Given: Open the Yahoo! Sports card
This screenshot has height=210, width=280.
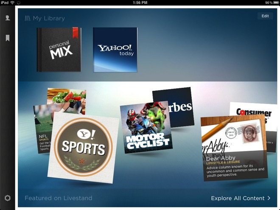Looking at the screenshot, I should 83,147.
